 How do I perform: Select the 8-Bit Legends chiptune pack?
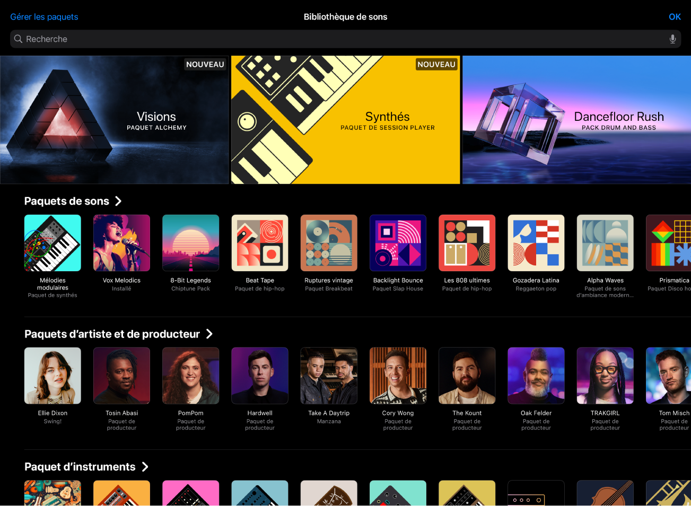point(190,243)
